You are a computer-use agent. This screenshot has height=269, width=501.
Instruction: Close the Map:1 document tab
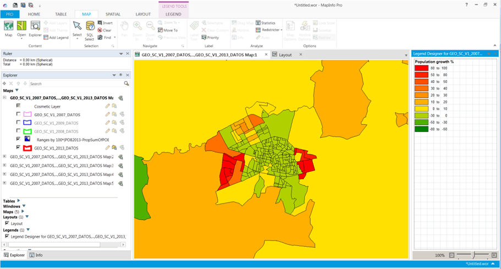tap(266, 54)
